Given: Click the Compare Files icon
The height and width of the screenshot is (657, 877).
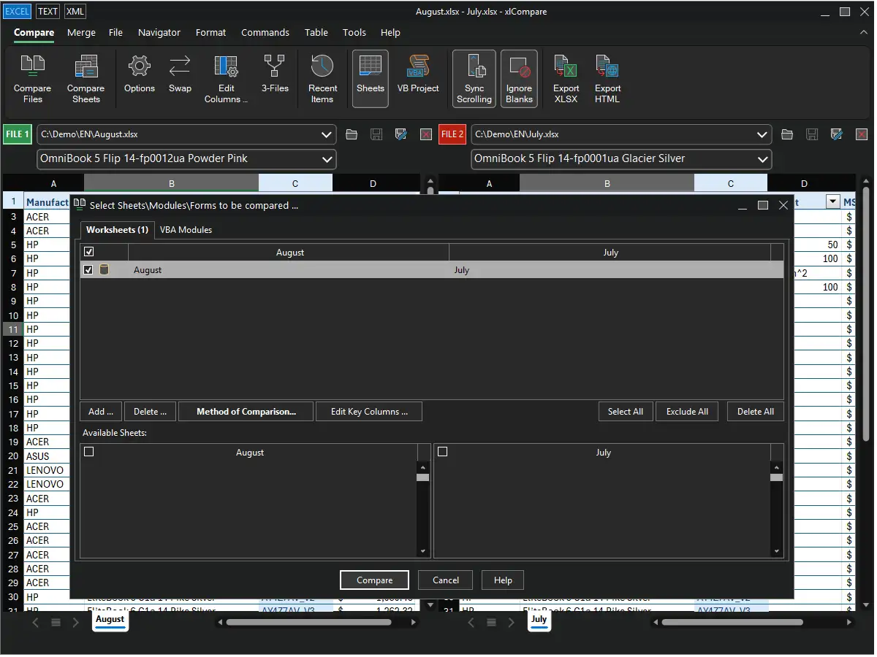Looking at the screenshot, I should click(32, 79).
